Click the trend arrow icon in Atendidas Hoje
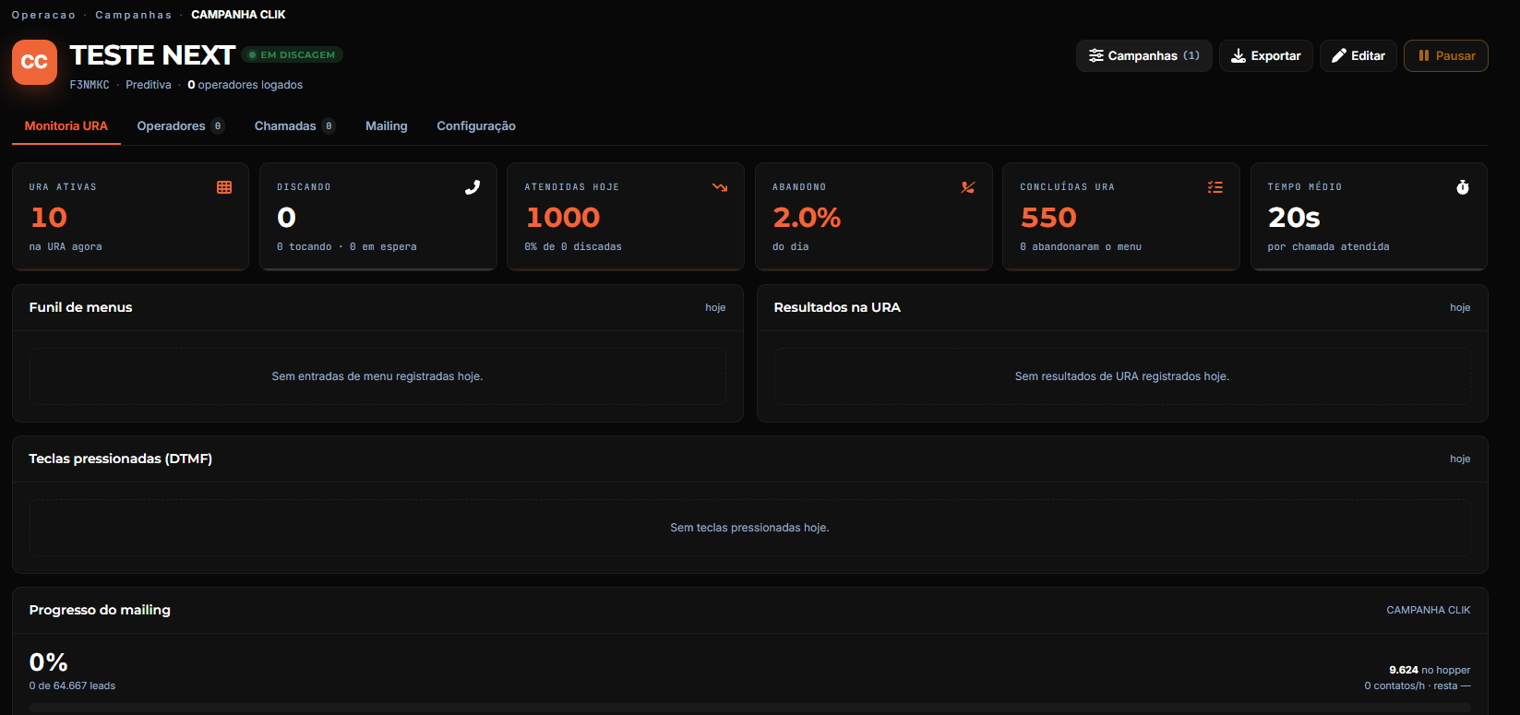The width and height of the screenshot is (1520, 715). pos(720,187)
